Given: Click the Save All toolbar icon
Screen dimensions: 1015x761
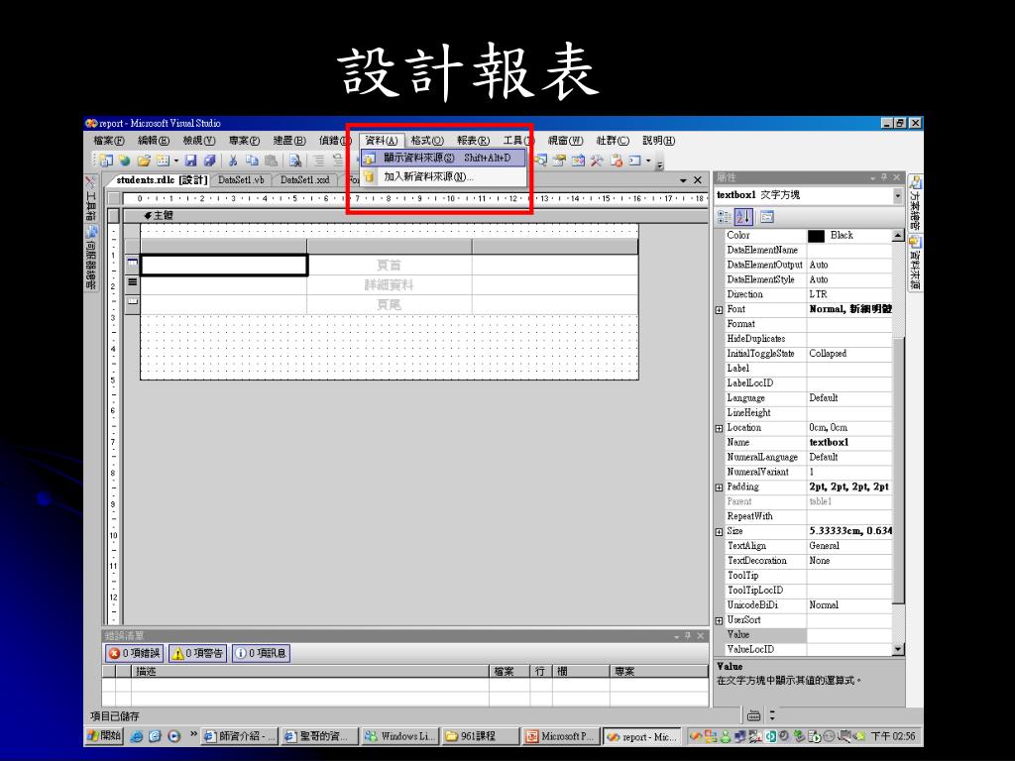Looking at the screenshot, I should coord(210,160).
